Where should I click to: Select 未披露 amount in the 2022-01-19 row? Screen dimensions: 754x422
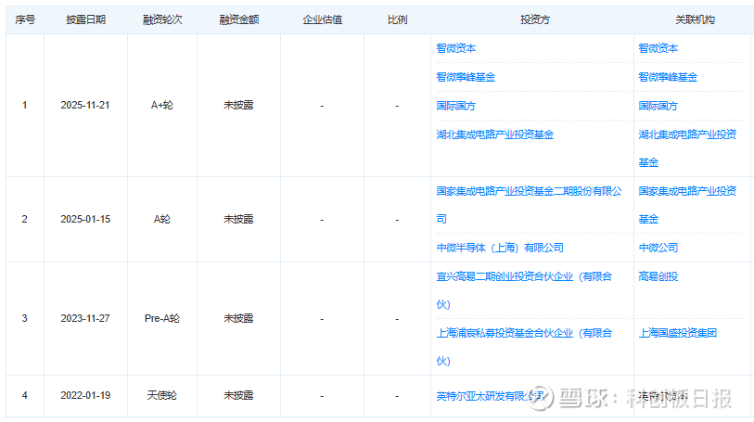point(238,395)
